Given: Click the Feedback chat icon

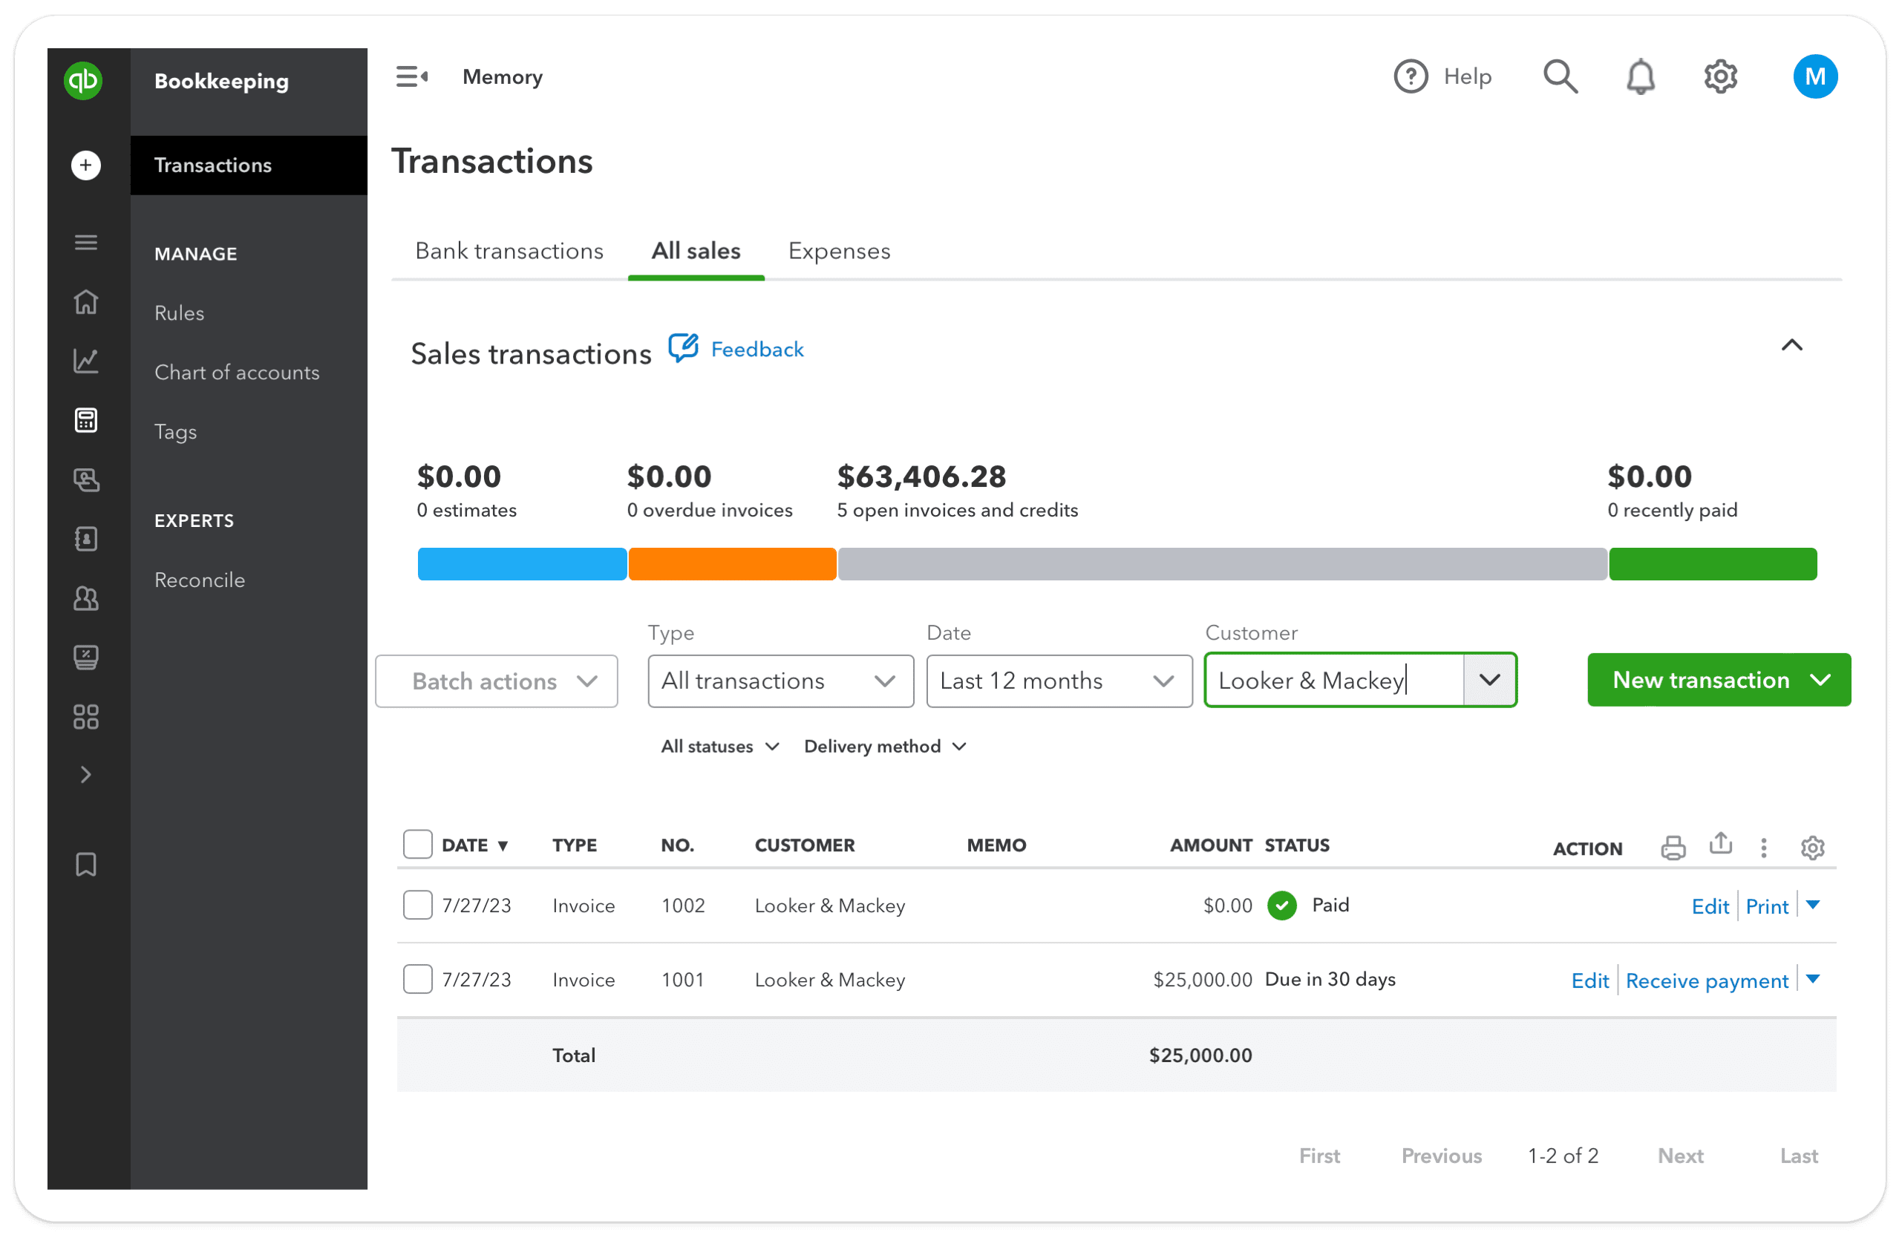Looking at the screenshot, I should 683,348.
